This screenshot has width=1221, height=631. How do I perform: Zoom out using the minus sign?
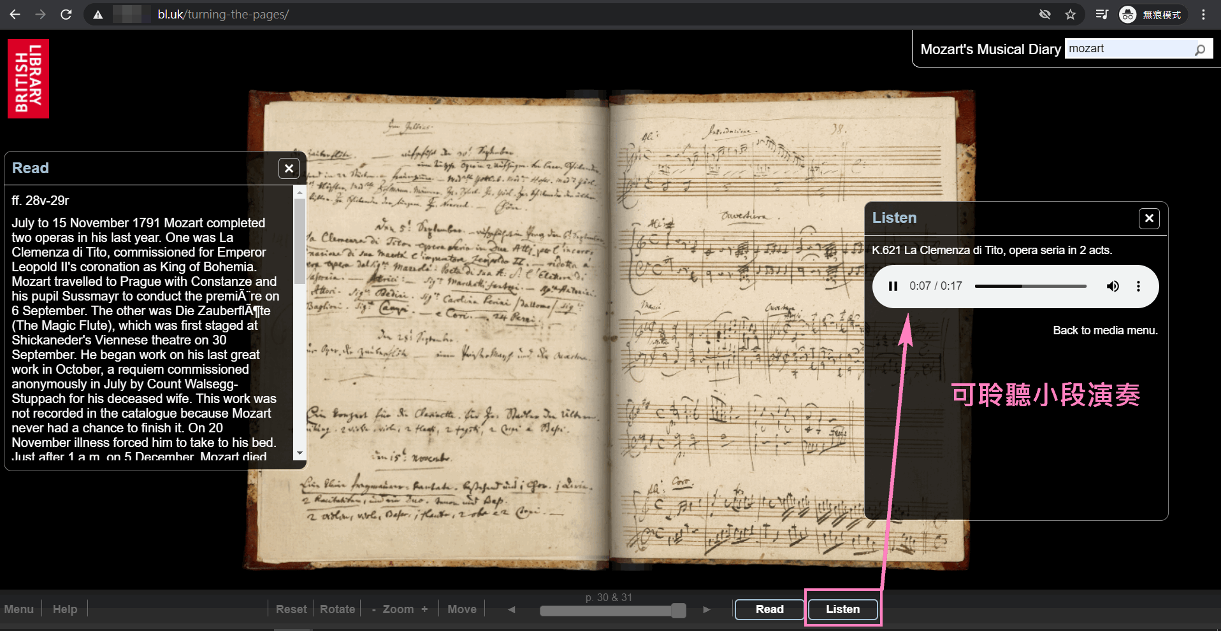coord(374,609)
